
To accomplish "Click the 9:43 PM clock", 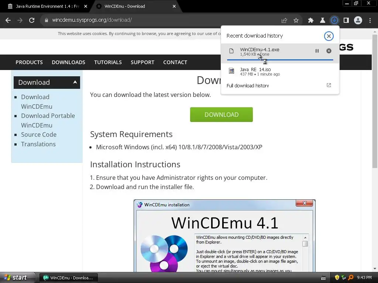I will pos(364,277).
